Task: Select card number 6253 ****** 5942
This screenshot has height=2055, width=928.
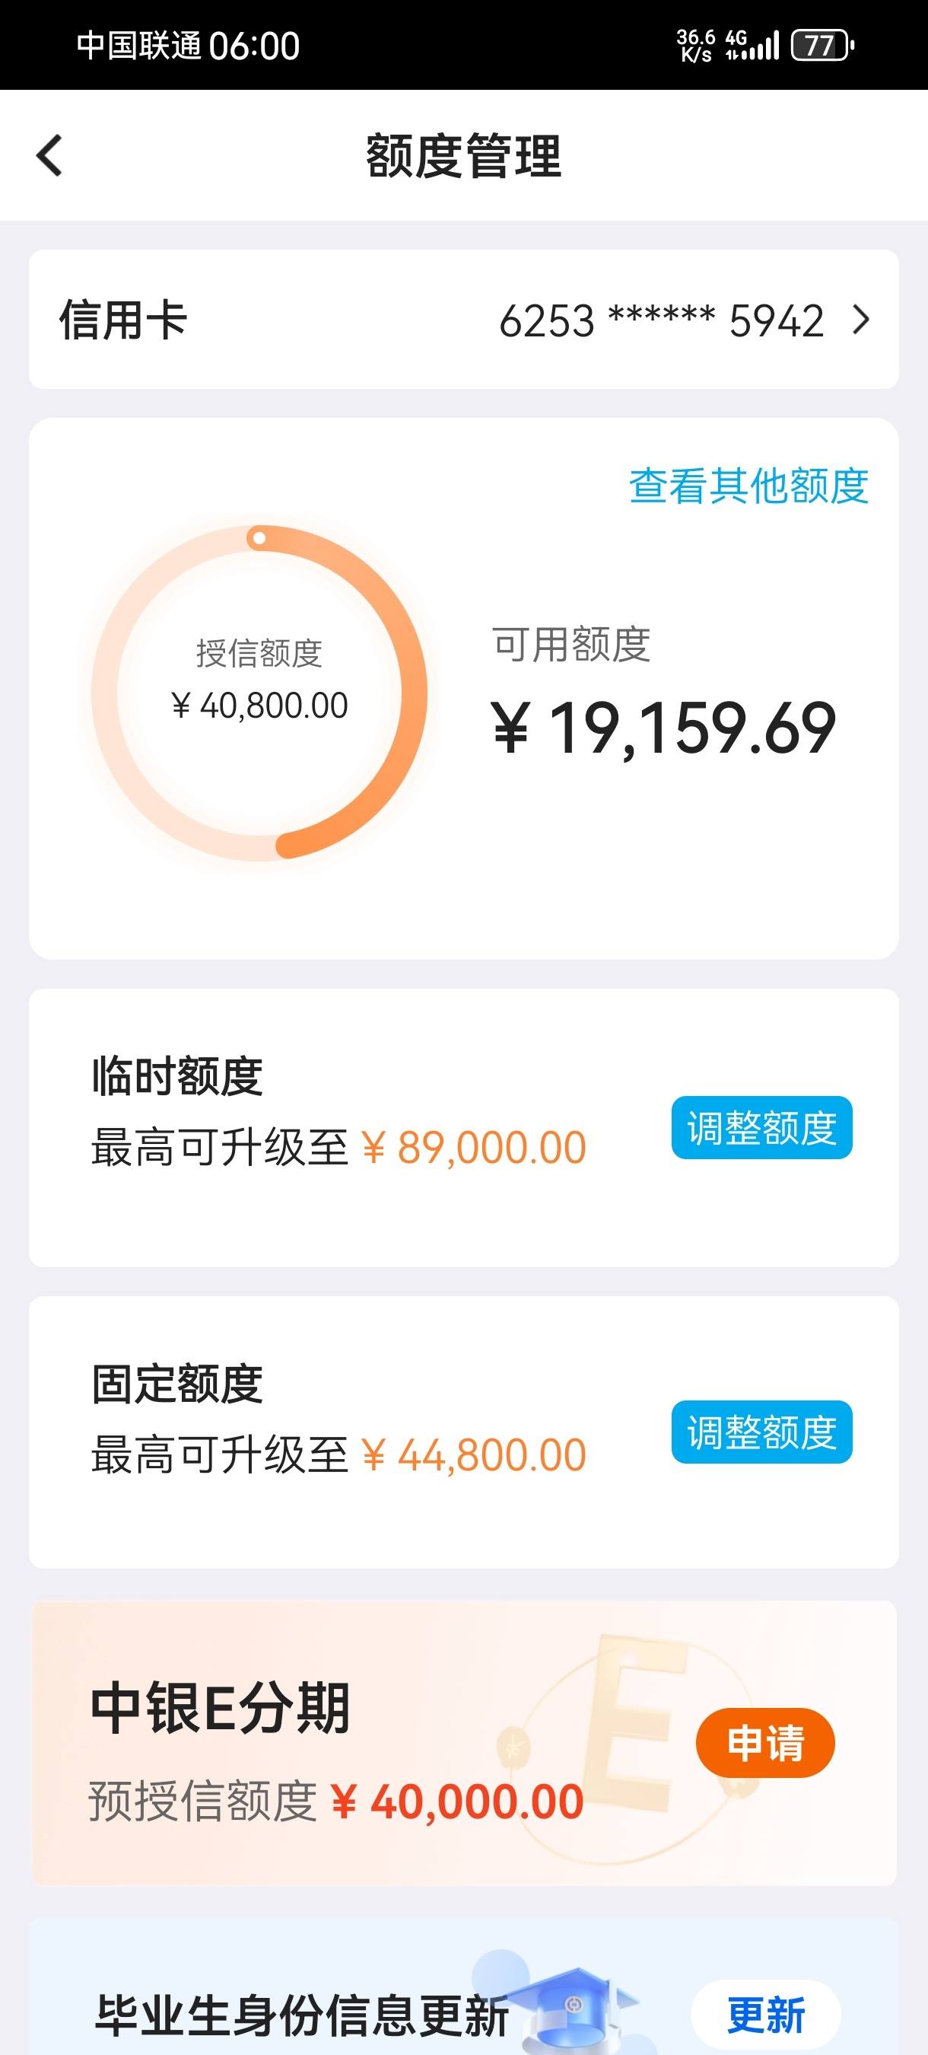Action: [661, 320]
